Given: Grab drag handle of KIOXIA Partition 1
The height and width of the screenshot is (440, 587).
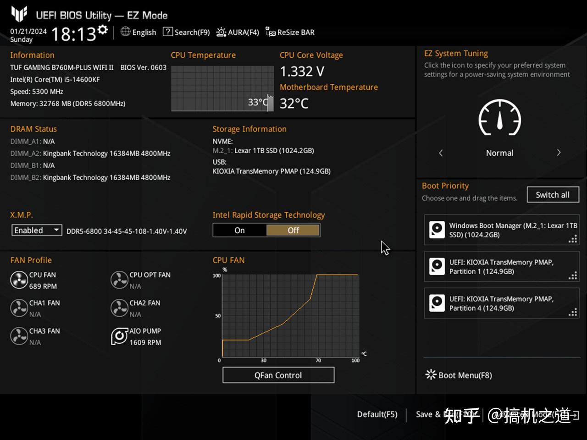Looking at the screenshot, I should point(573,275).
